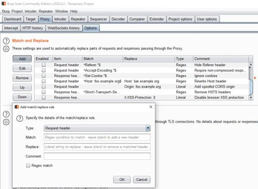Click the Add rule button
258x189 pixels.
pyautogui.click(x=22, y=59)
